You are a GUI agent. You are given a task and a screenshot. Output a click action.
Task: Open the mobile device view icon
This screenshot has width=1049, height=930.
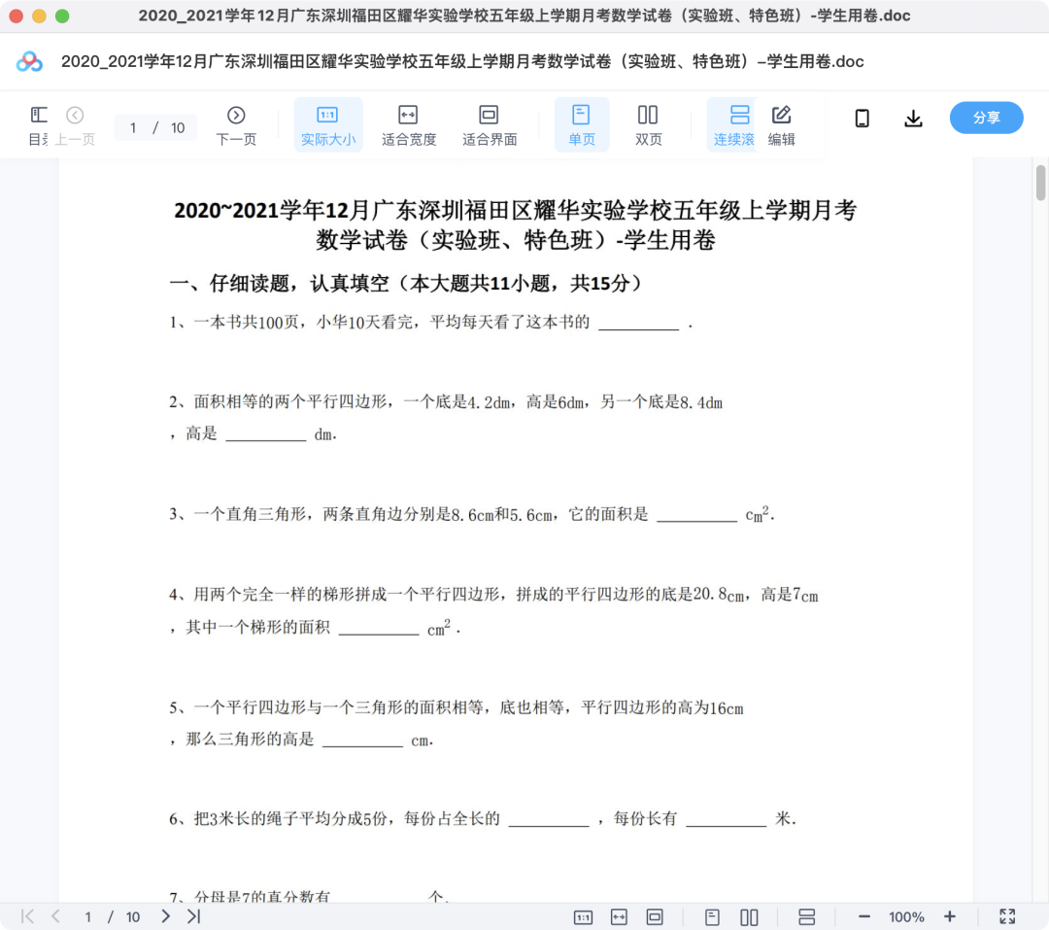coord(862,119)
